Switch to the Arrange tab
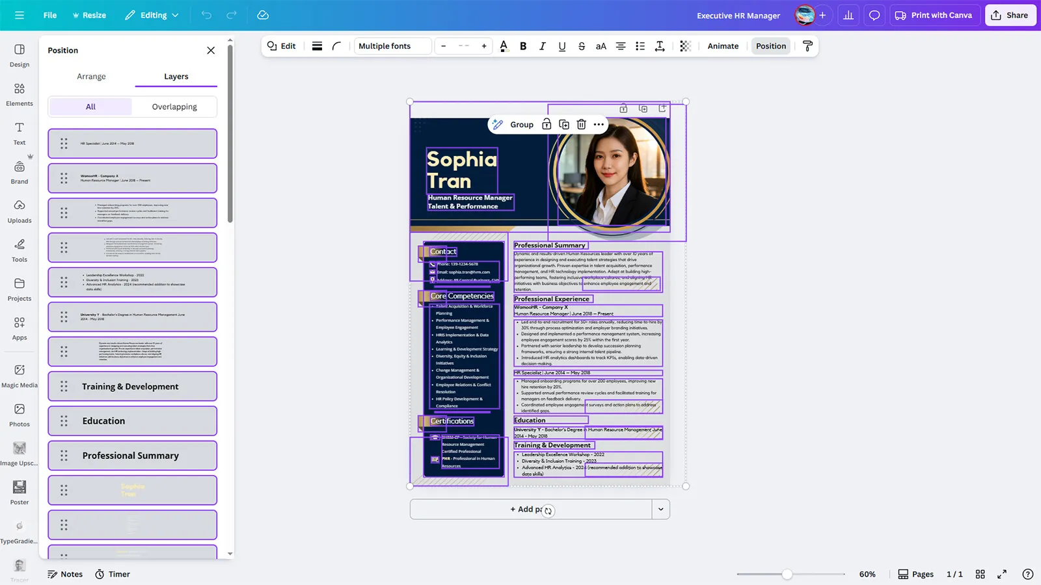This screenshot has width=1041, height=585. coord(91,77)
